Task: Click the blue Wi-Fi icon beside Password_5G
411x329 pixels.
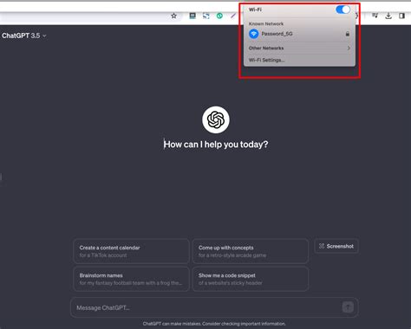Action: point(254,34)
